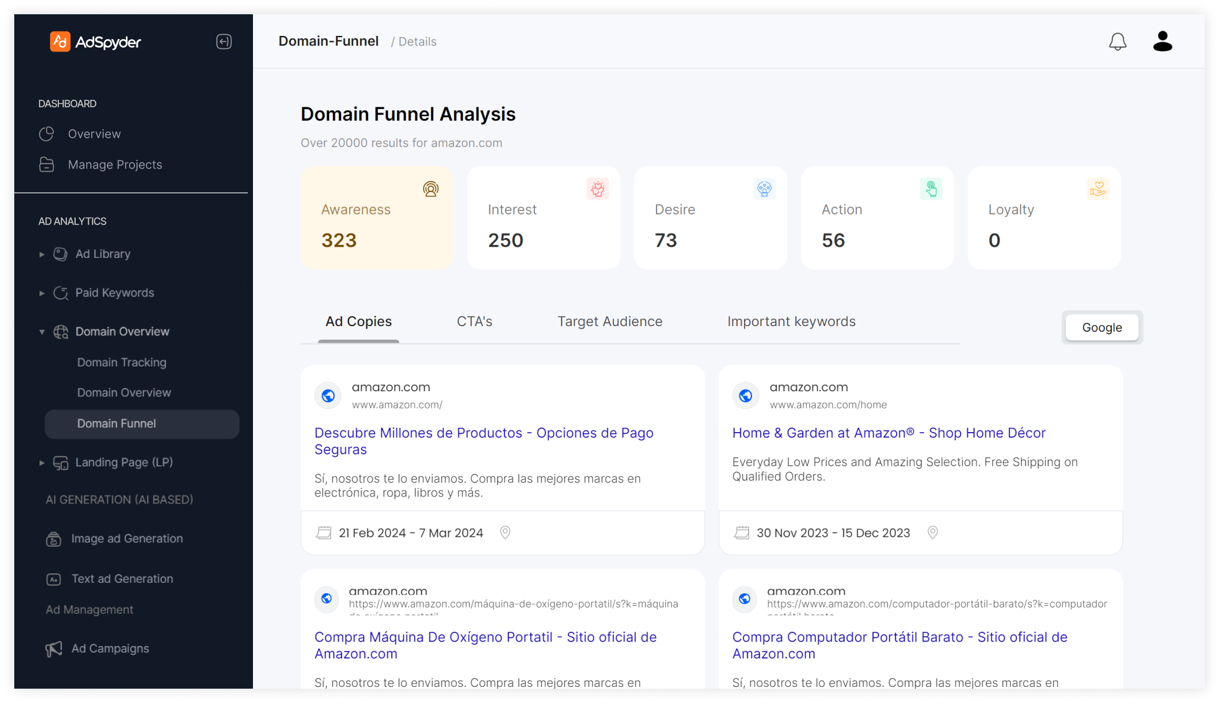The width and height of the screenshot is (1219, 703).
Task: Select the Loyalty funnel card
Action: (x=1044, y=218)
